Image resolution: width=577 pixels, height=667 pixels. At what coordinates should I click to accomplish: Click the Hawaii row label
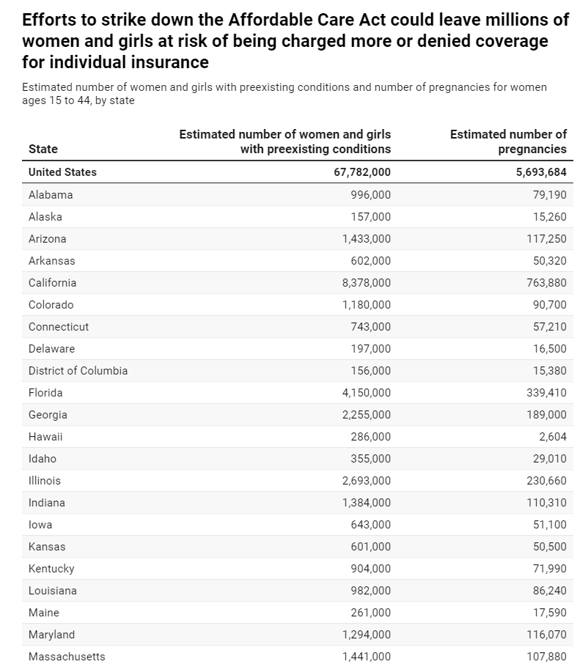pyautogui.click(x=45, y=437)
